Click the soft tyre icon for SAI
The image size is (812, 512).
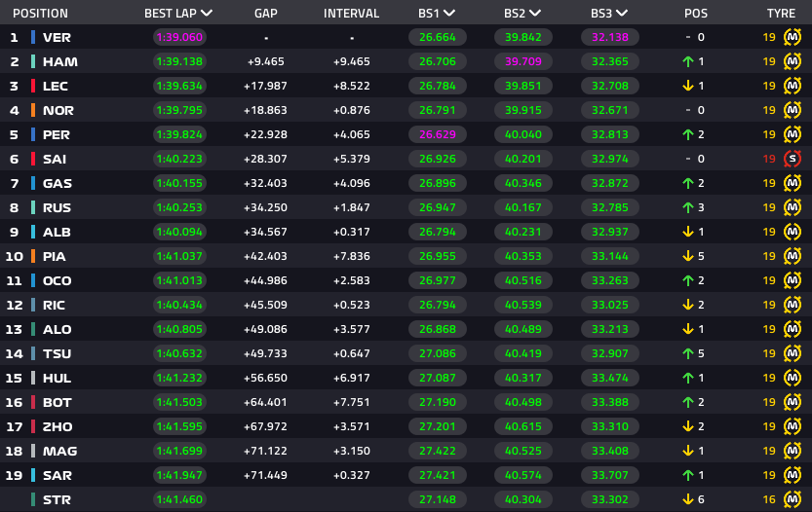tap(793, 159)
